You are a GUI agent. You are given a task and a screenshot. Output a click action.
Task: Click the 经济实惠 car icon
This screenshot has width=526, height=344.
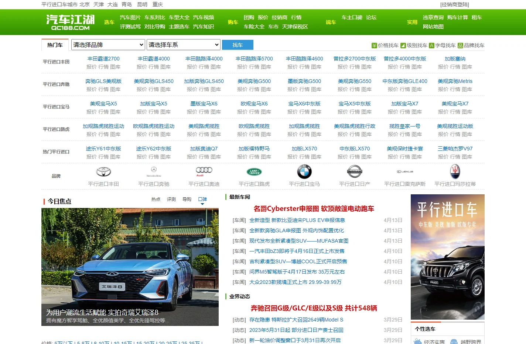point(418,341)
